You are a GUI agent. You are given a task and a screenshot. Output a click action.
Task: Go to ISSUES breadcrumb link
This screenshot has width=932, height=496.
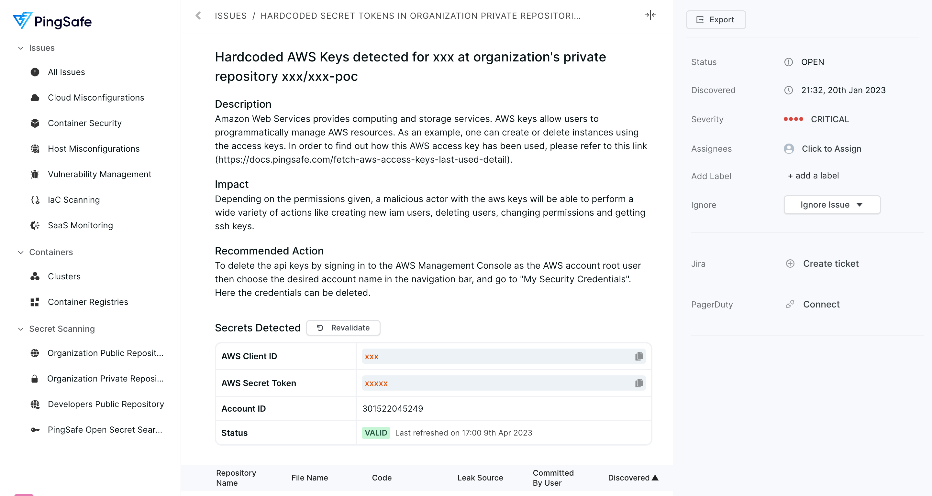230,16
